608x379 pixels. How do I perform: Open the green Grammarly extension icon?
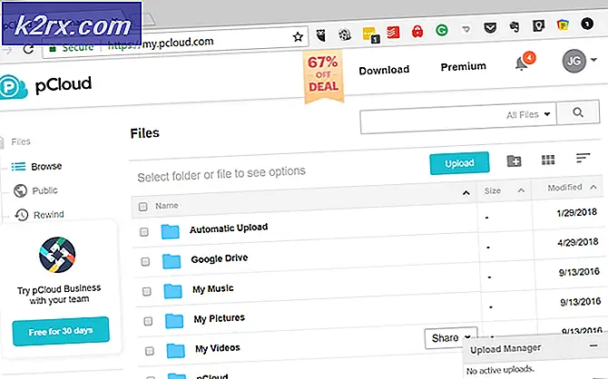(x=442, y=30)
